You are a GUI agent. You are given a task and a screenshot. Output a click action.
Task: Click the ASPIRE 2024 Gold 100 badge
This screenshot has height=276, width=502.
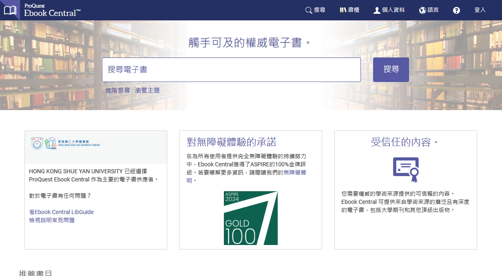(x=250, y=218)
